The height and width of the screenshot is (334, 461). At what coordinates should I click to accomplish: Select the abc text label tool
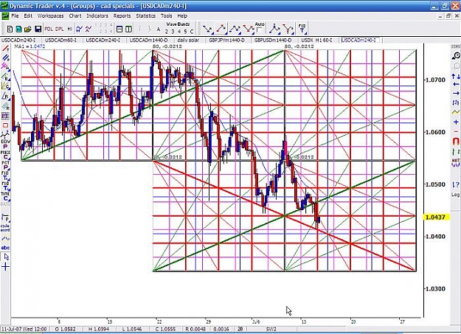pyautogui.click(x=5, y=248)
